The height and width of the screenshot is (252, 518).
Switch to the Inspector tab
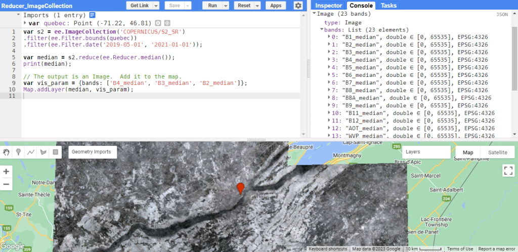coord(329,6)
